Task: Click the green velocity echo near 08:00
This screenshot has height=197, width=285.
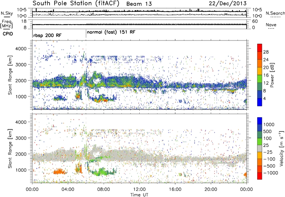Action: 102,172
